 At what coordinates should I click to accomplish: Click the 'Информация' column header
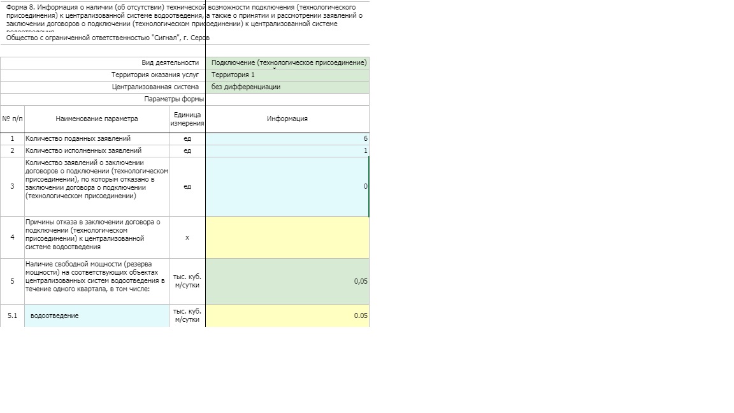(287, 119)
